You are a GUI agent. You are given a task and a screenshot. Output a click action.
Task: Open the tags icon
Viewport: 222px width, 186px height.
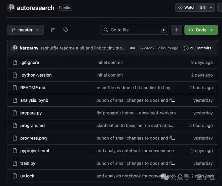(66, 30)
